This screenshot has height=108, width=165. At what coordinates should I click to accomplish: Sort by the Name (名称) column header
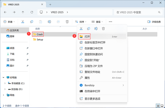click(38, 29)
